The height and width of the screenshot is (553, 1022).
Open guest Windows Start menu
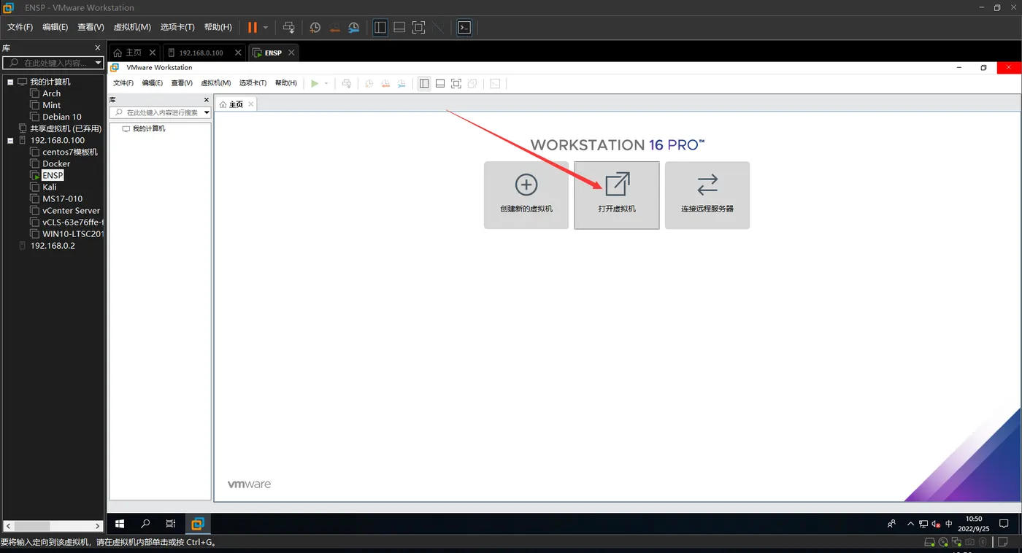click(120, 524)
